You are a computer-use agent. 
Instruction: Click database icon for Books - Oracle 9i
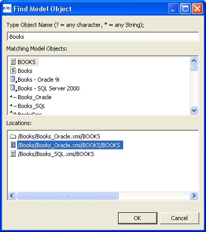pyautogui.click(x=13, y=80)
